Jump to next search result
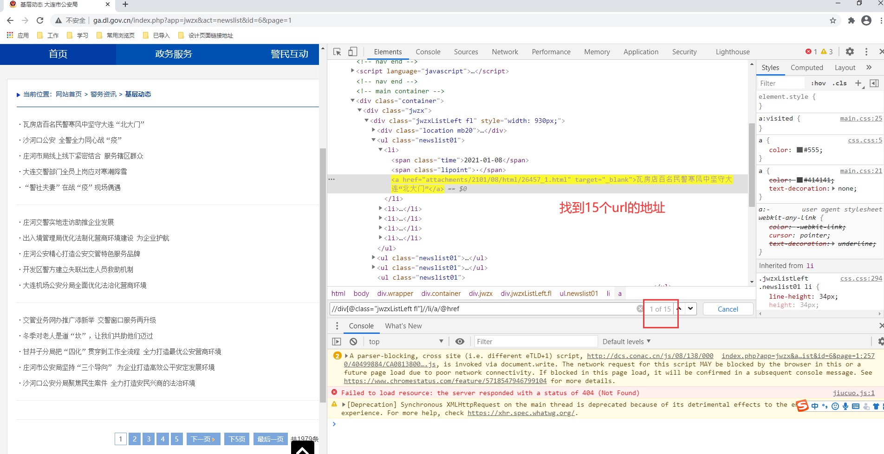The height and width of the screenshot is (454, 884). [x=691, y=309]
